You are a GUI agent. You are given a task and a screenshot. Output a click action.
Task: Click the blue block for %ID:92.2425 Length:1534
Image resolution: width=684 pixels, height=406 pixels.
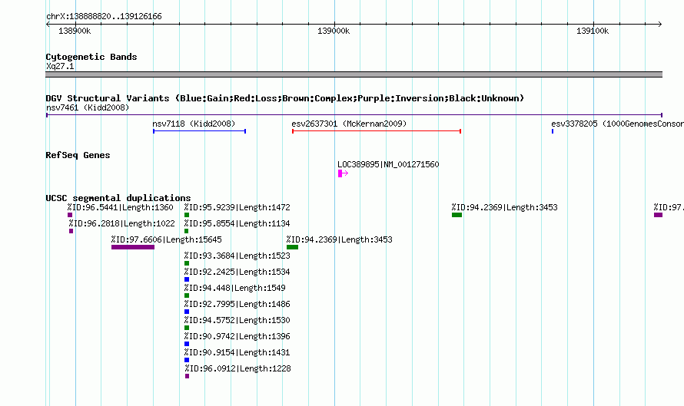(187, 279)
